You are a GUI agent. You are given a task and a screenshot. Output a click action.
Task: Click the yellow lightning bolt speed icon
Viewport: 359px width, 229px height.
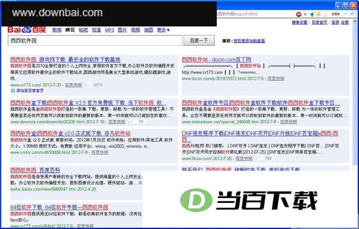coord(319,14)
